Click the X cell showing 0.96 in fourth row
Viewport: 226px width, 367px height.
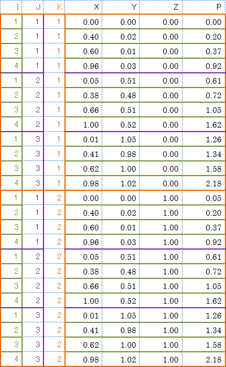pos(84,65)
